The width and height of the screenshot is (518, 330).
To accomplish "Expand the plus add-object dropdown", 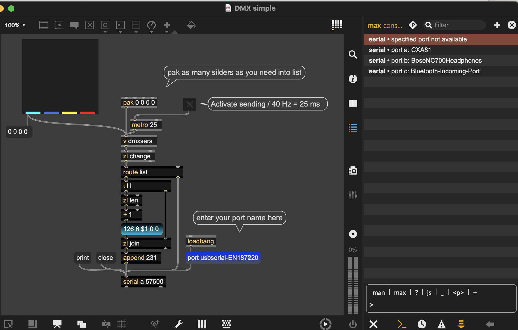I will pos(167,32).
